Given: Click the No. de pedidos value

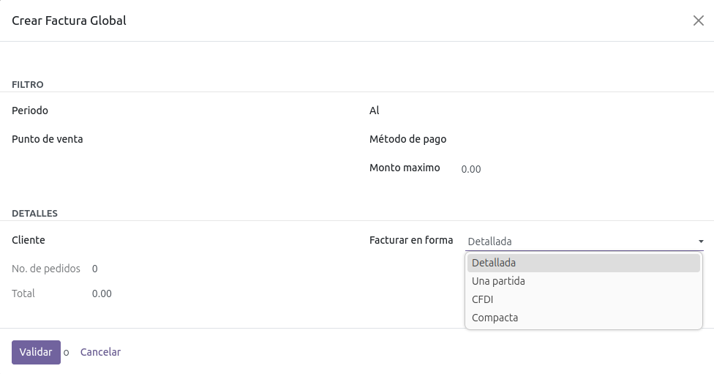Looking at the screenshot, I should pyautogui.click(x=95, y=269).
